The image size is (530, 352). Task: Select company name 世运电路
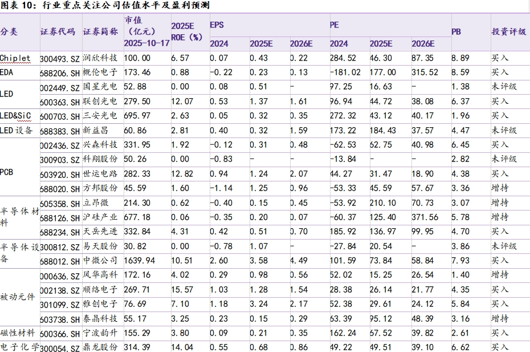point(100,173)
